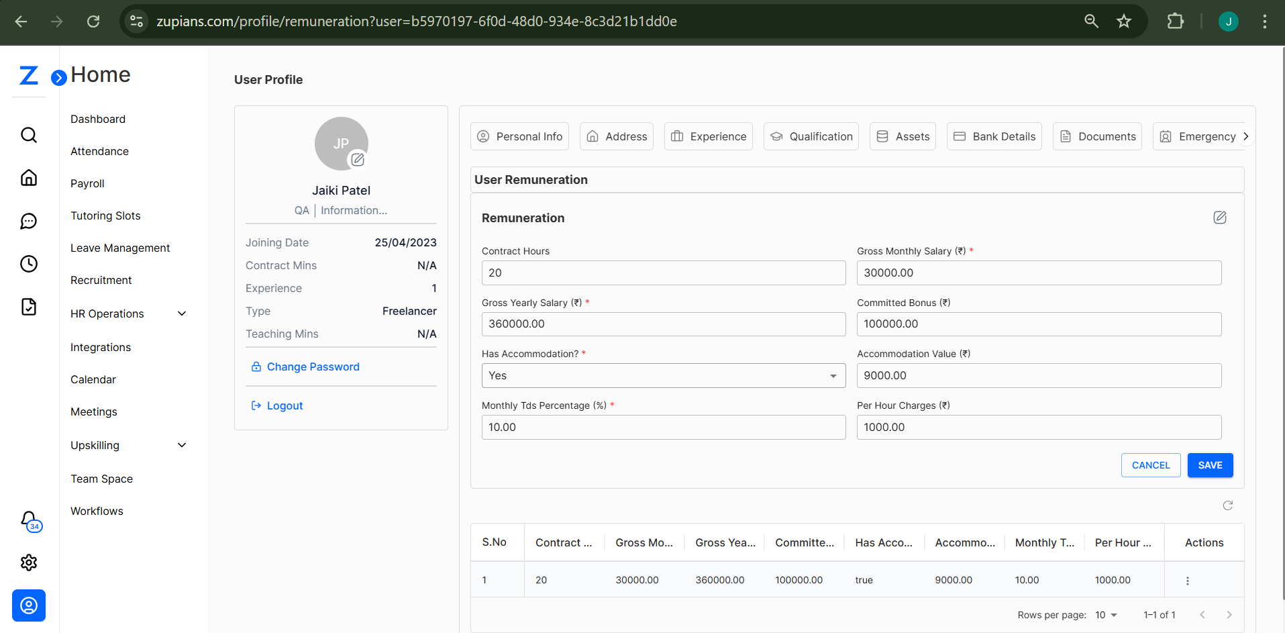This screenshot has height=633, width=1285.
Task: Open the Qualification tab
Action: point(811,136)
